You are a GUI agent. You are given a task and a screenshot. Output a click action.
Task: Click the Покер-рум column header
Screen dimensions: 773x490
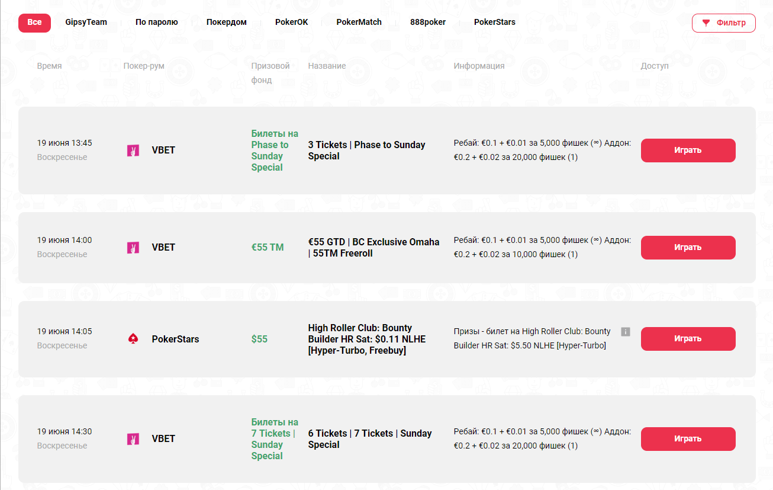(144, 66)
